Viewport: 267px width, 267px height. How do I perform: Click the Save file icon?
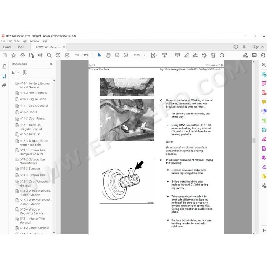coord(5,55)
